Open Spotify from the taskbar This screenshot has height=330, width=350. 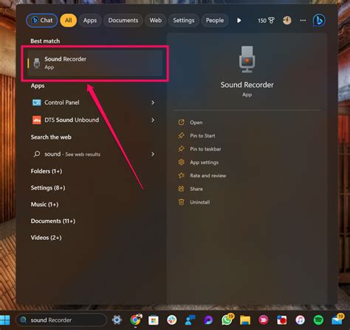318,320
